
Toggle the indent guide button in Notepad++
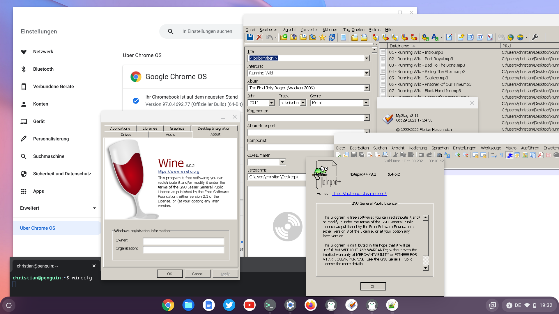[x=510, y=155]
